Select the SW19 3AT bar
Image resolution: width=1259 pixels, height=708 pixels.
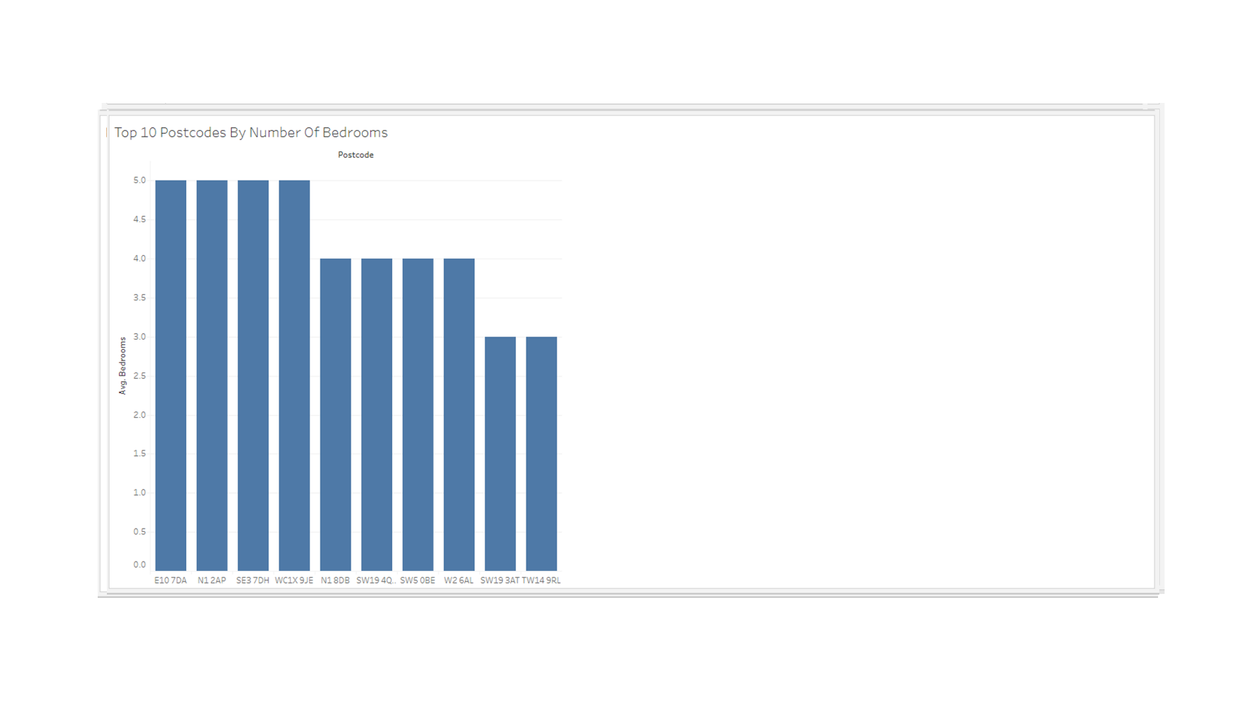(x=500, y=454)
